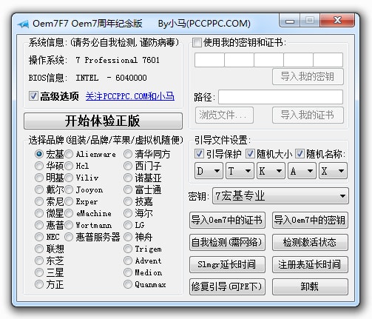
Task: Open the K letter dropdown
Action: [x=271, y=171]
